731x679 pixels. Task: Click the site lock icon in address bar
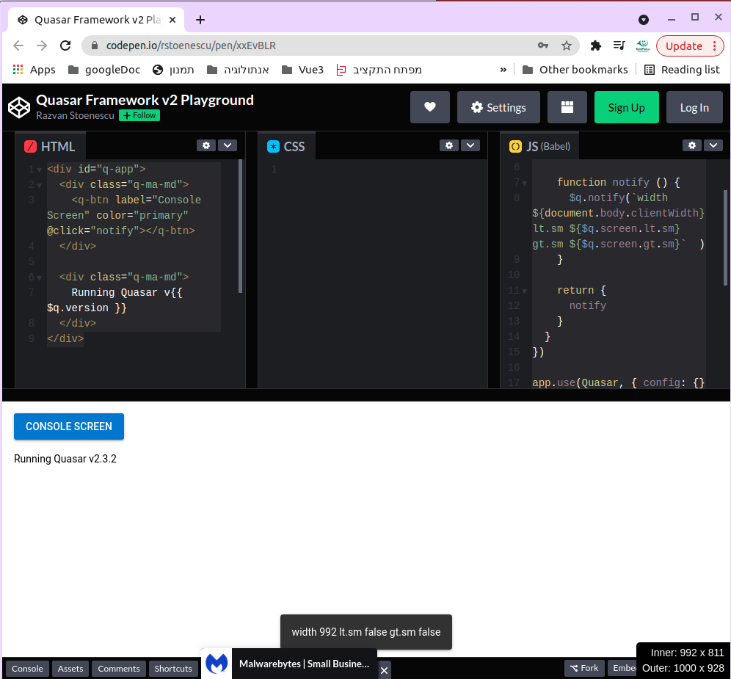click(x=95, y=46)
